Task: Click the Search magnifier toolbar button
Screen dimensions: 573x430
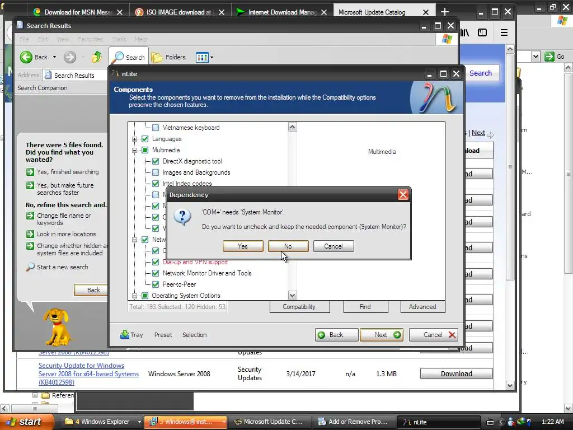Action: (x=129, y=58)
